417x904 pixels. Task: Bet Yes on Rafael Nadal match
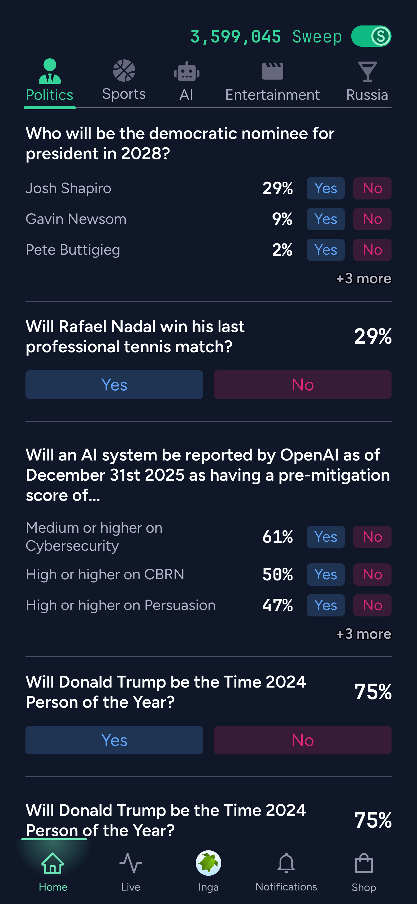point(114,385)
